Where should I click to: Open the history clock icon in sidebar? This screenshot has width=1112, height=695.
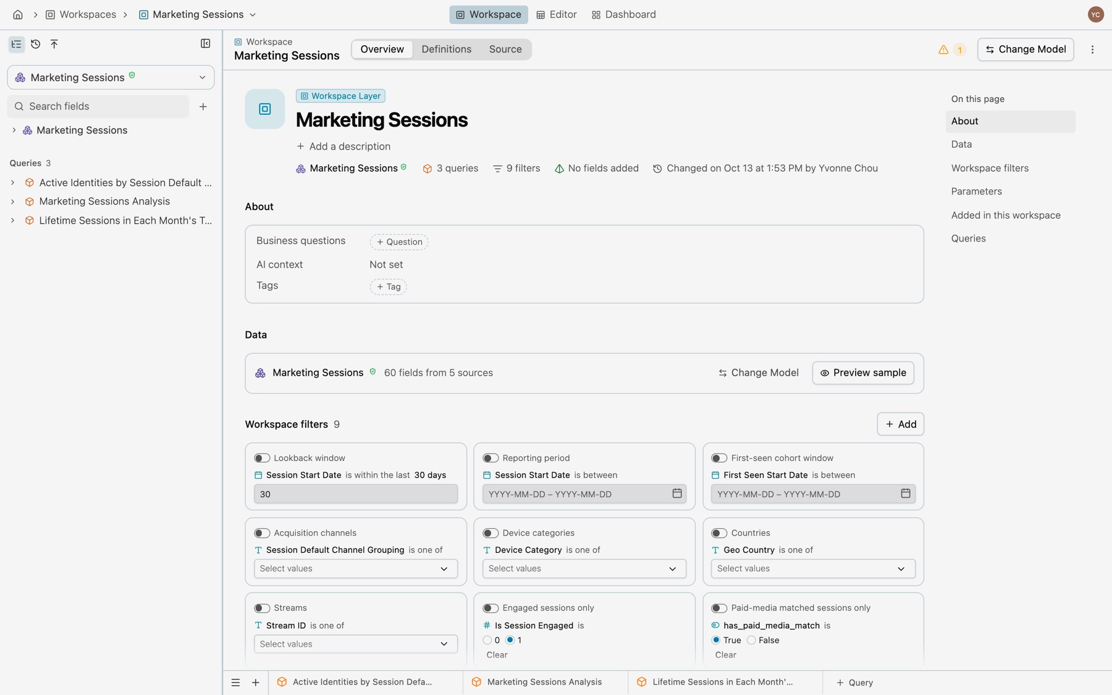tap(36, 44)
